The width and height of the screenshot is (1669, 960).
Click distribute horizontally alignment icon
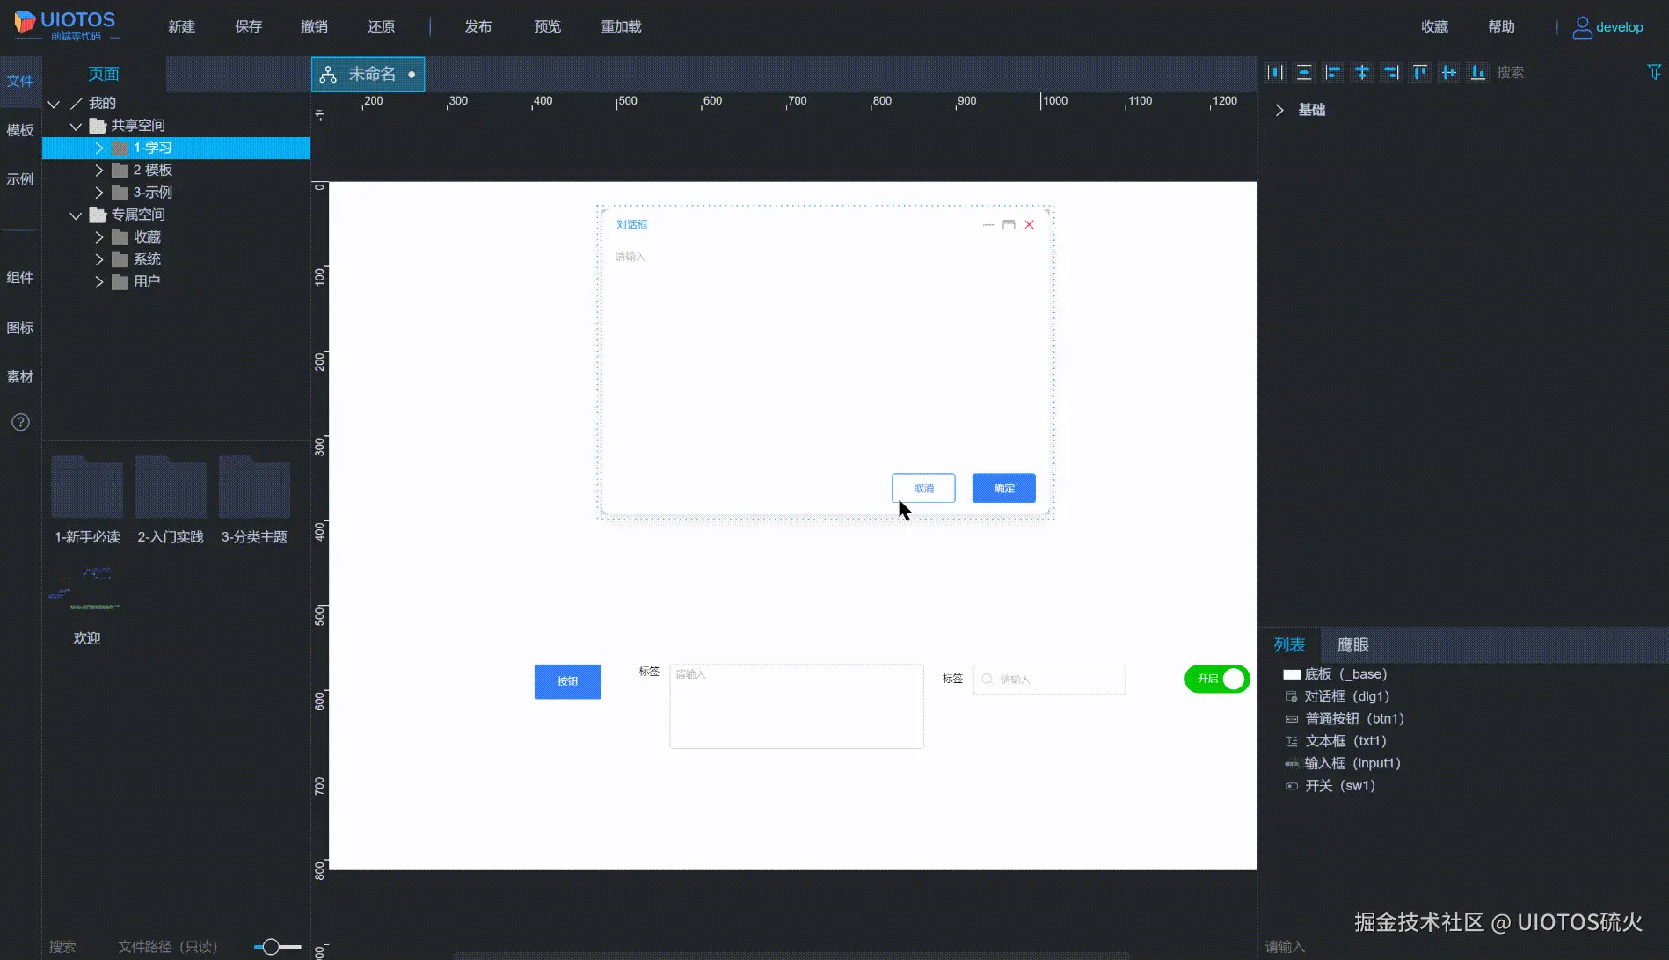click(x=1275, y=73)
